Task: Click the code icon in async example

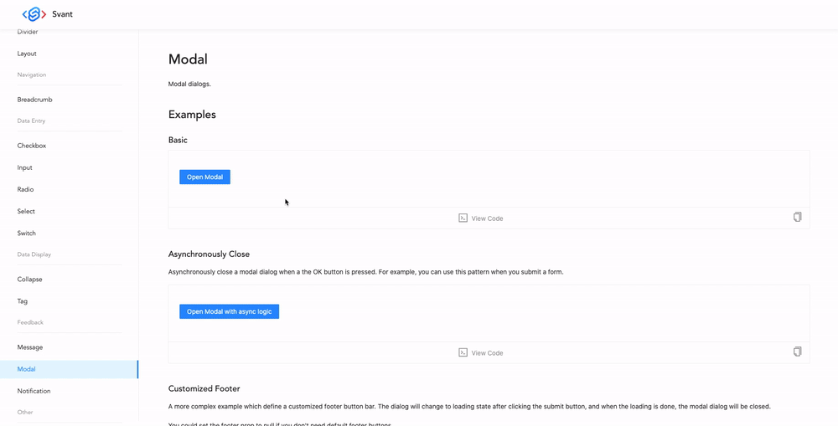Action: [463, 352]
